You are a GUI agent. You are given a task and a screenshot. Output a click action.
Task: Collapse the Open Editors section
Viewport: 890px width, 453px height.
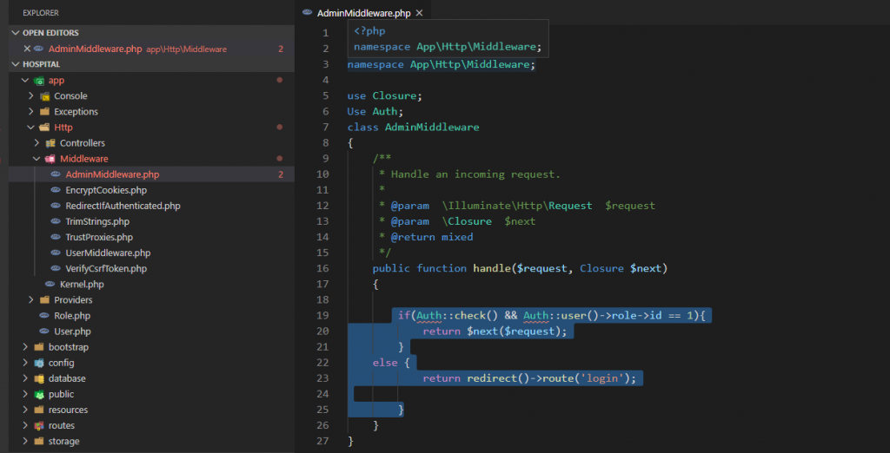pyautogui.click(x=15, y=33)
